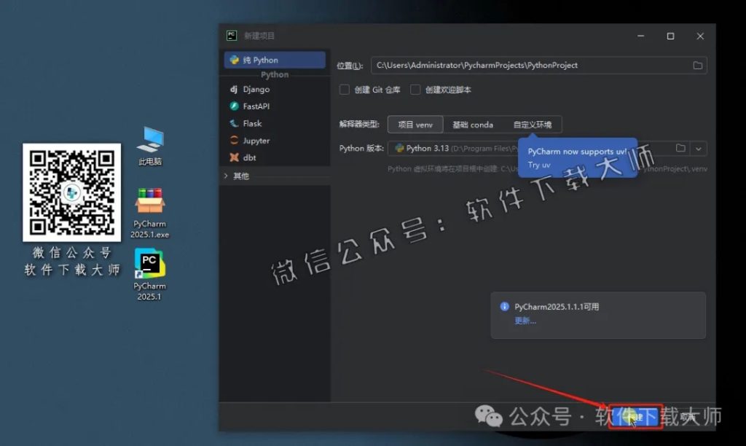Switch interpreter type to 基础 conda
Image resolution: width=746 pixels, height=446 pixels.
tap(473, 124)
